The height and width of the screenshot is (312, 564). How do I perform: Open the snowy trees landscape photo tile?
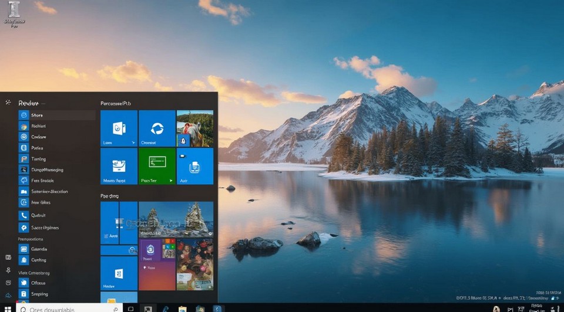176,219
